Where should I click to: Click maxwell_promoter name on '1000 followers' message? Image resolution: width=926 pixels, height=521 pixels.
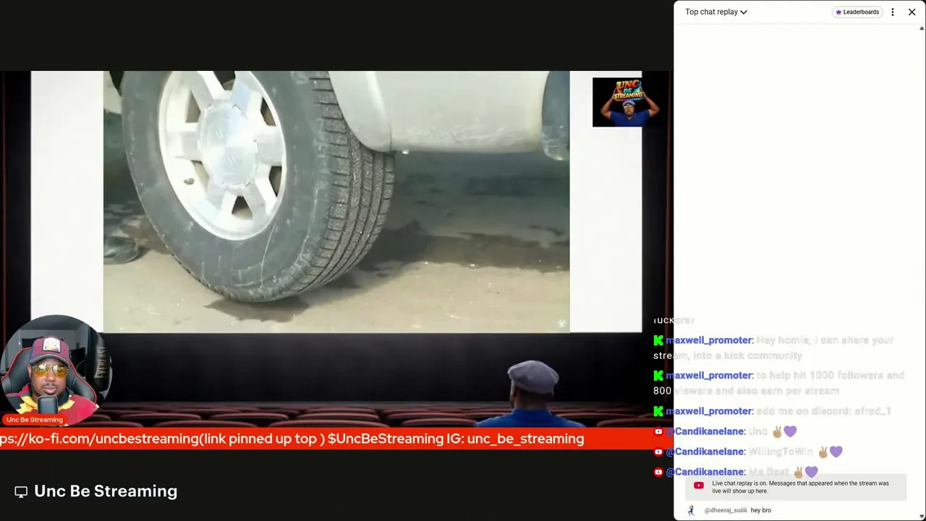pos(709,376)
